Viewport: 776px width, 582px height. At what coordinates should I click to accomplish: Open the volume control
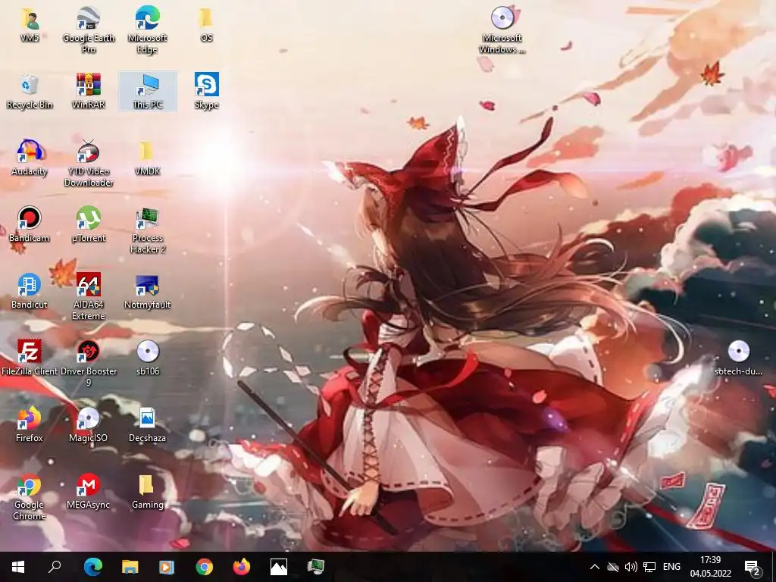tap(631, 567)
